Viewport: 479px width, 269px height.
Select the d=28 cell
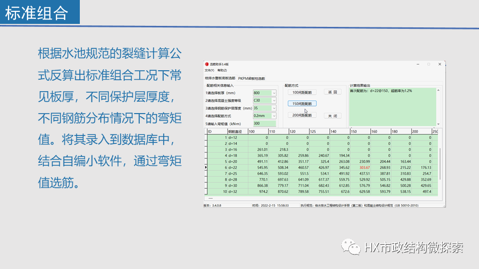tap(238, 180)
